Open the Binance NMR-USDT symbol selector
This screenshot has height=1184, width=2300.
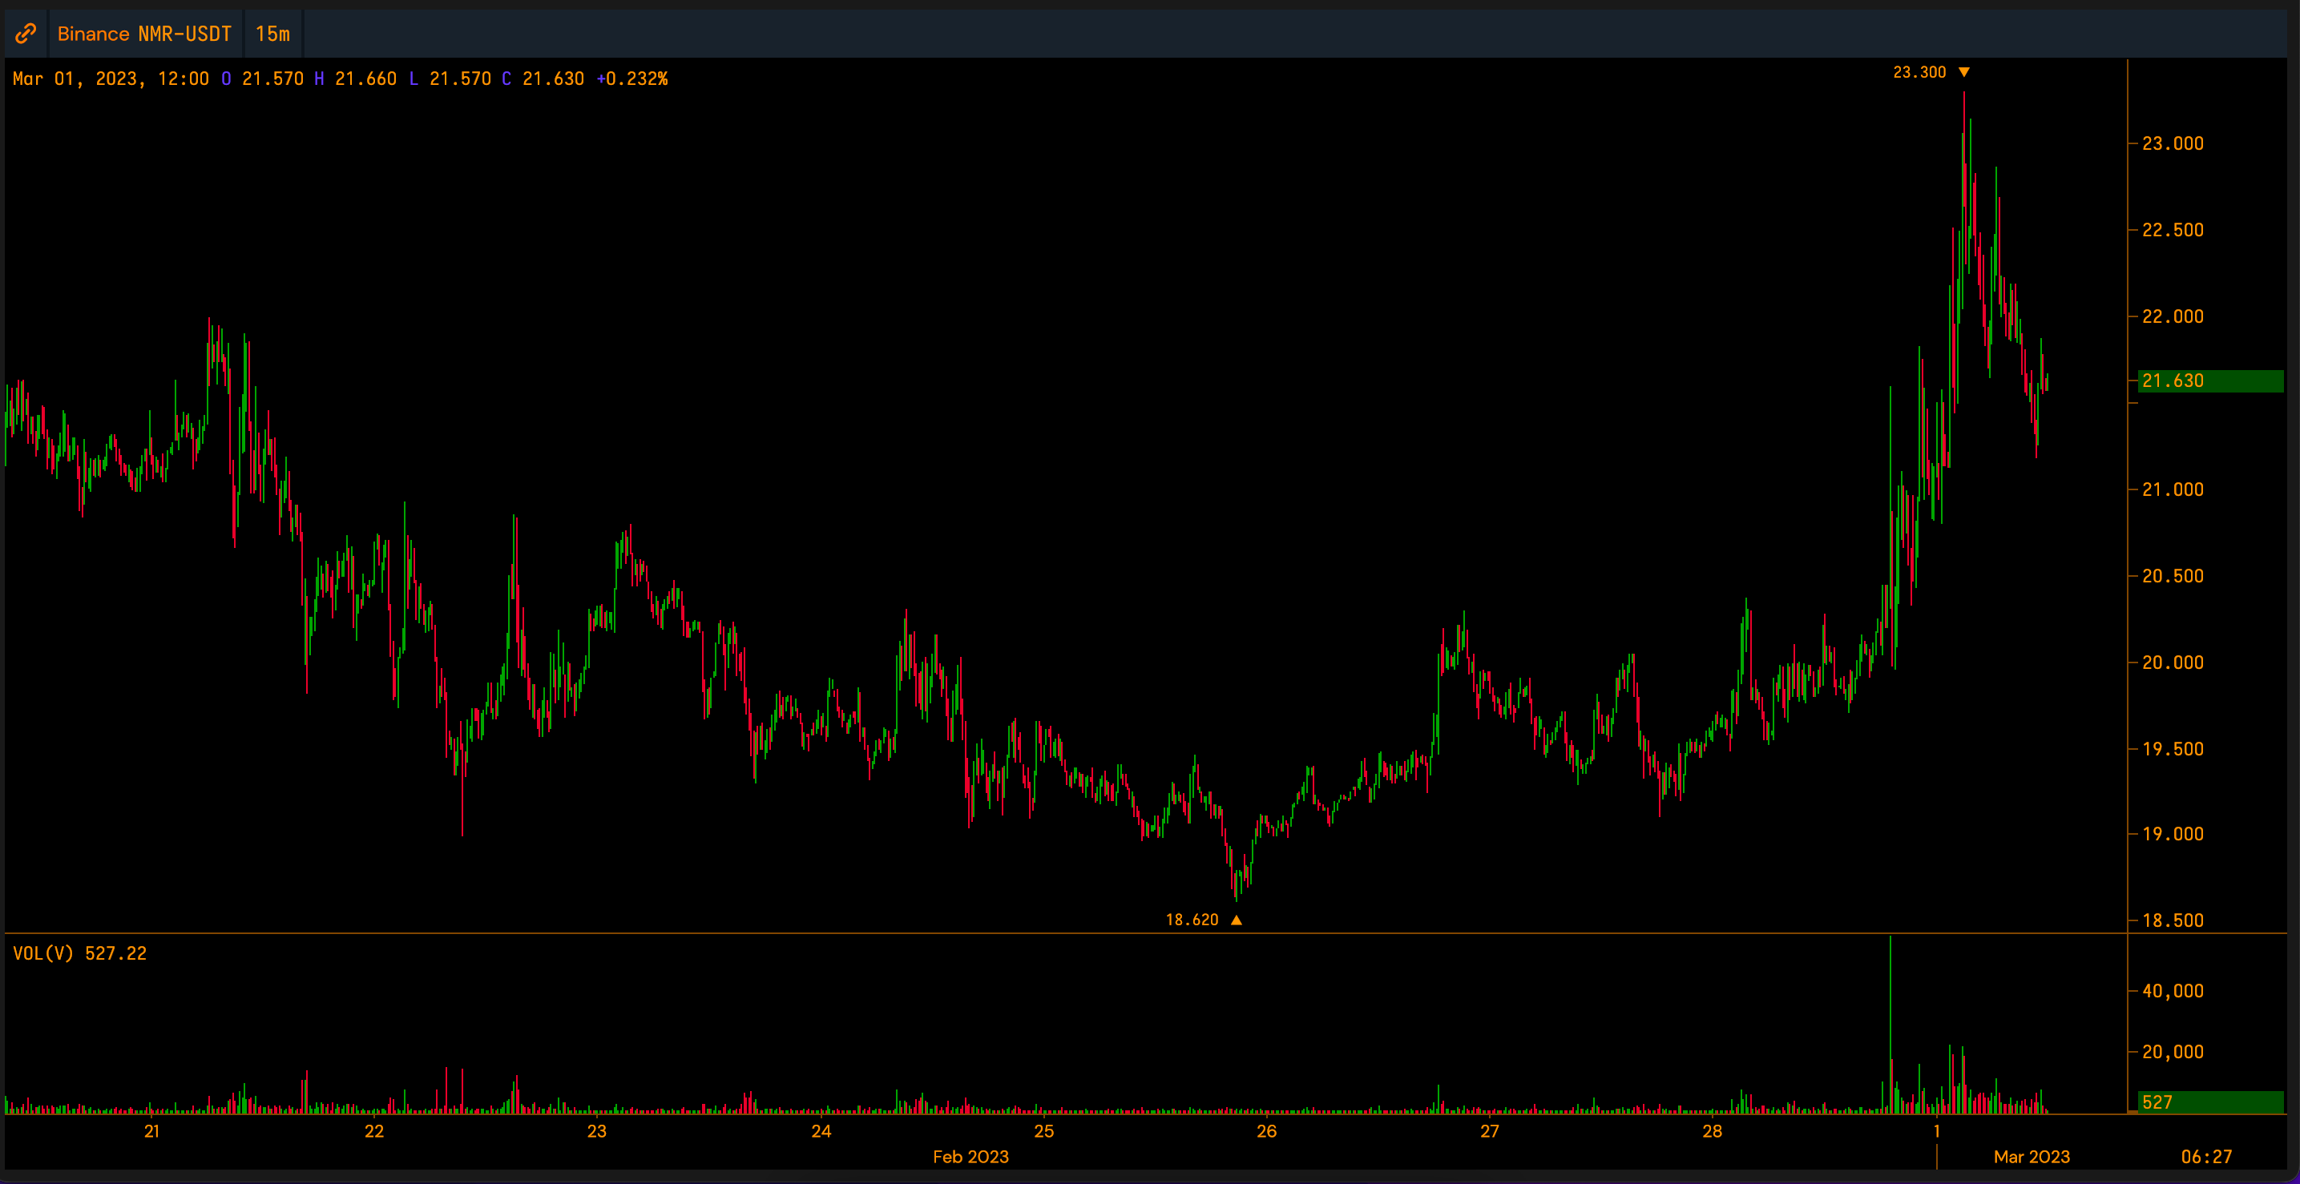[x=143, y=34]
